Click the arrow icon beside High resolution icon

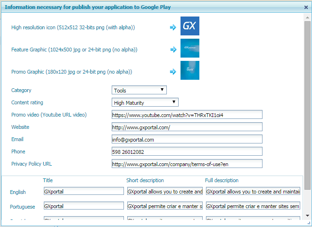(173, 27)
